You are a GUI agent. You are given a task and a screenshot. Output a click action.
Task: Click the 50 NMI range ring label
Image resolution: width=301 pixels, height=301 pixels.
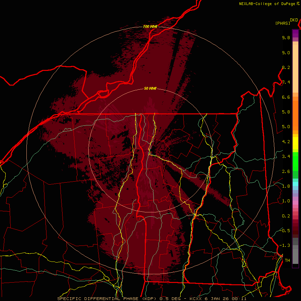[x=150, y=89]
